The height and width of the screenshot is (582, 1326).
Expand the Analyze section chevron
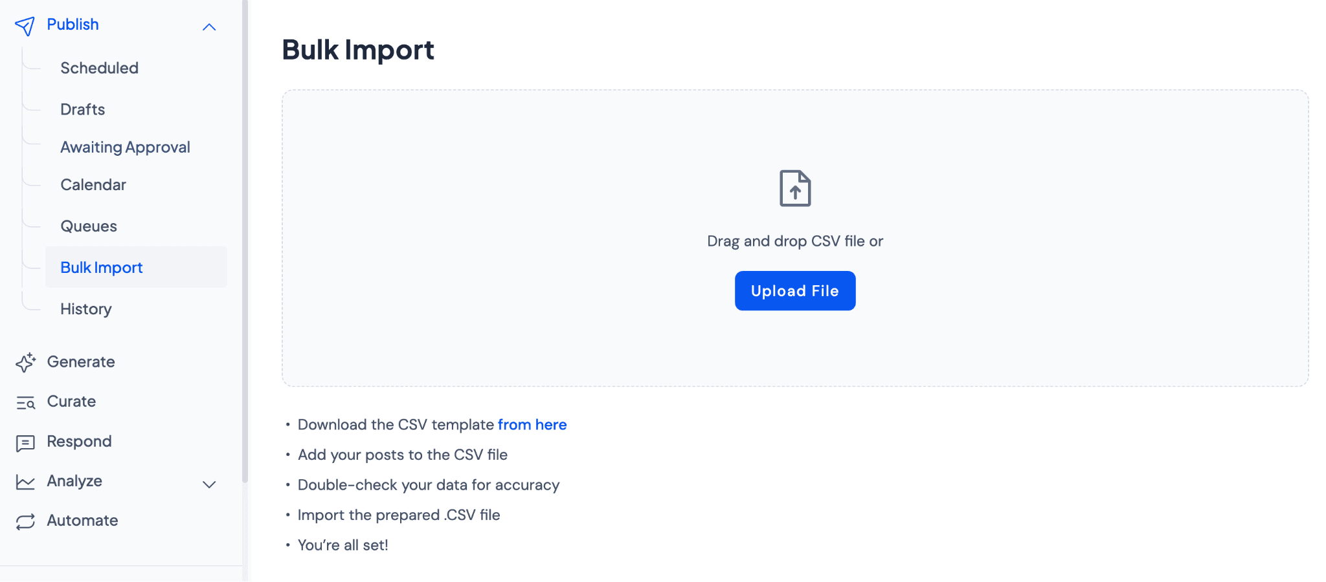[x=209, y=484]
